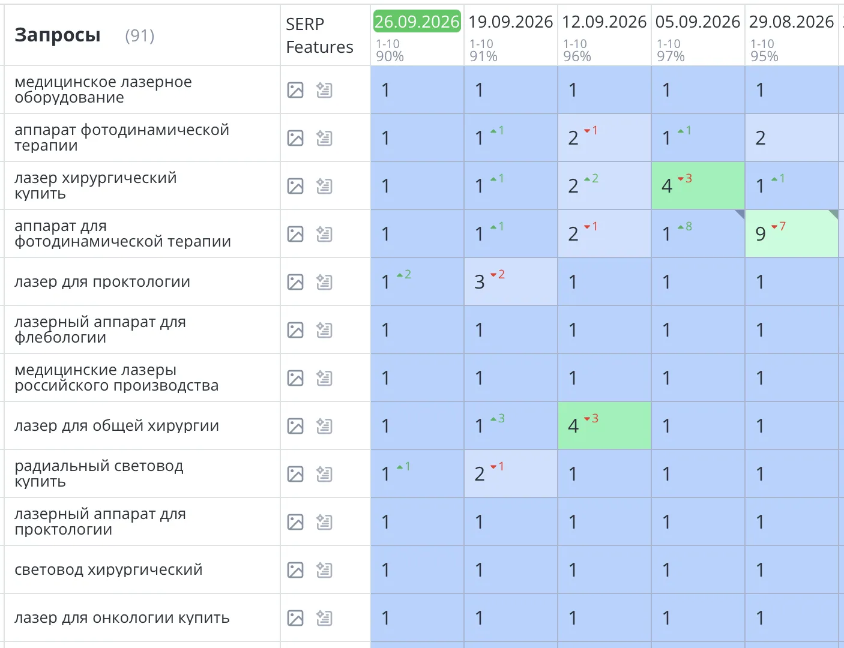Screen dimensions: 844x648
Task: Click image icon for лазер для онкологии купить
Action: tap(295, 618)
